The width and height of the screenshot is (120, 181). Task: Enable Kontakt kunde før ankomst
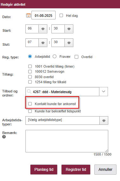click(x=30, y=104)
